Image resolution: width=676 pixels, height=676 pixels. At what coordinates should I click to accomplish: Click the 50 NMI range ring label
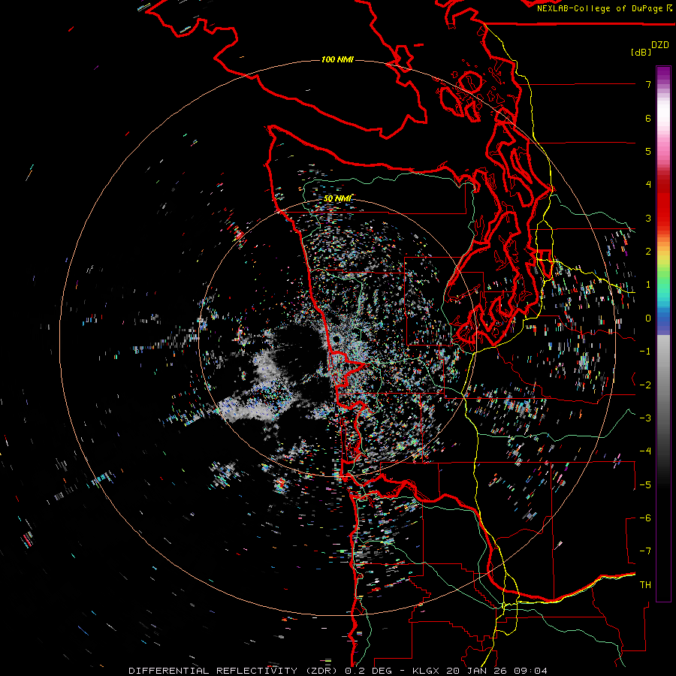[x=337, y=198]
